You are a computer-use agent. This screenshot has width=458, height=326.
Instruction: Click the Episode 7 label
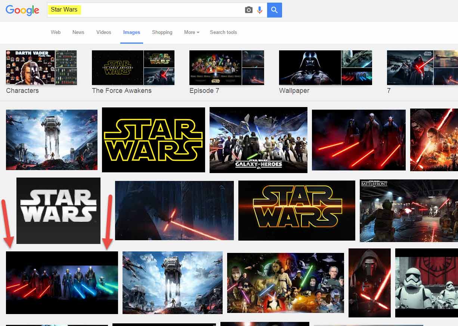204,91
